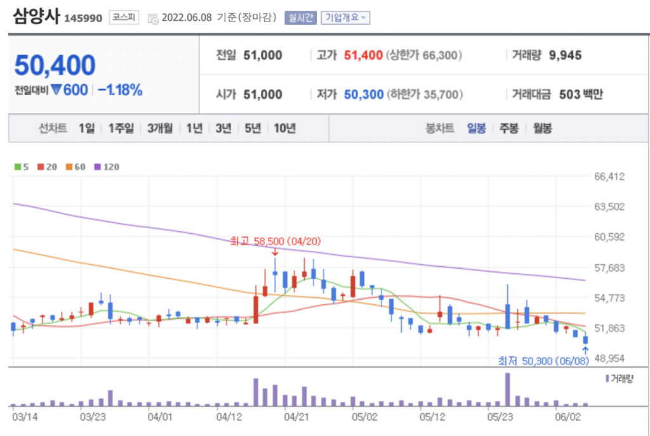Screen dimensions: 650x436
Task: Select the 10년 line chart tab
Action: coord(285,128)
